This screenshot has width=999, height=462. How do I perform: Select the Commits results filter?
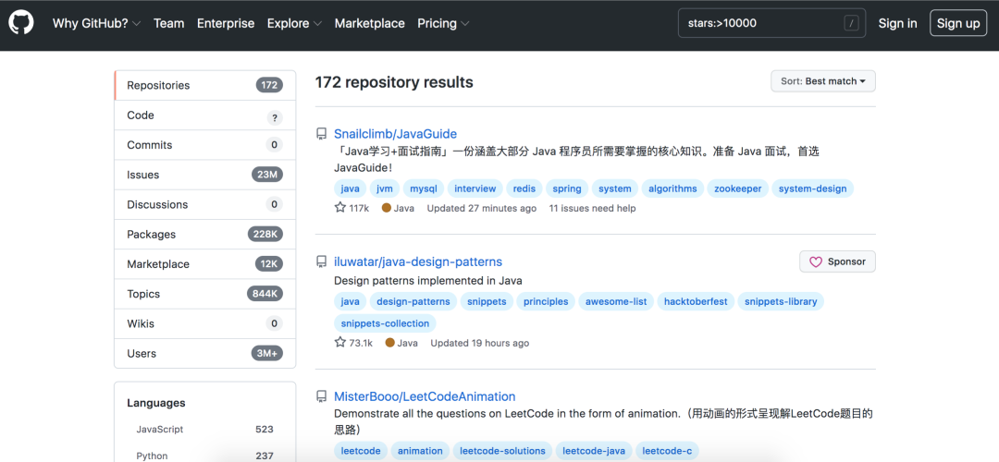204,145
